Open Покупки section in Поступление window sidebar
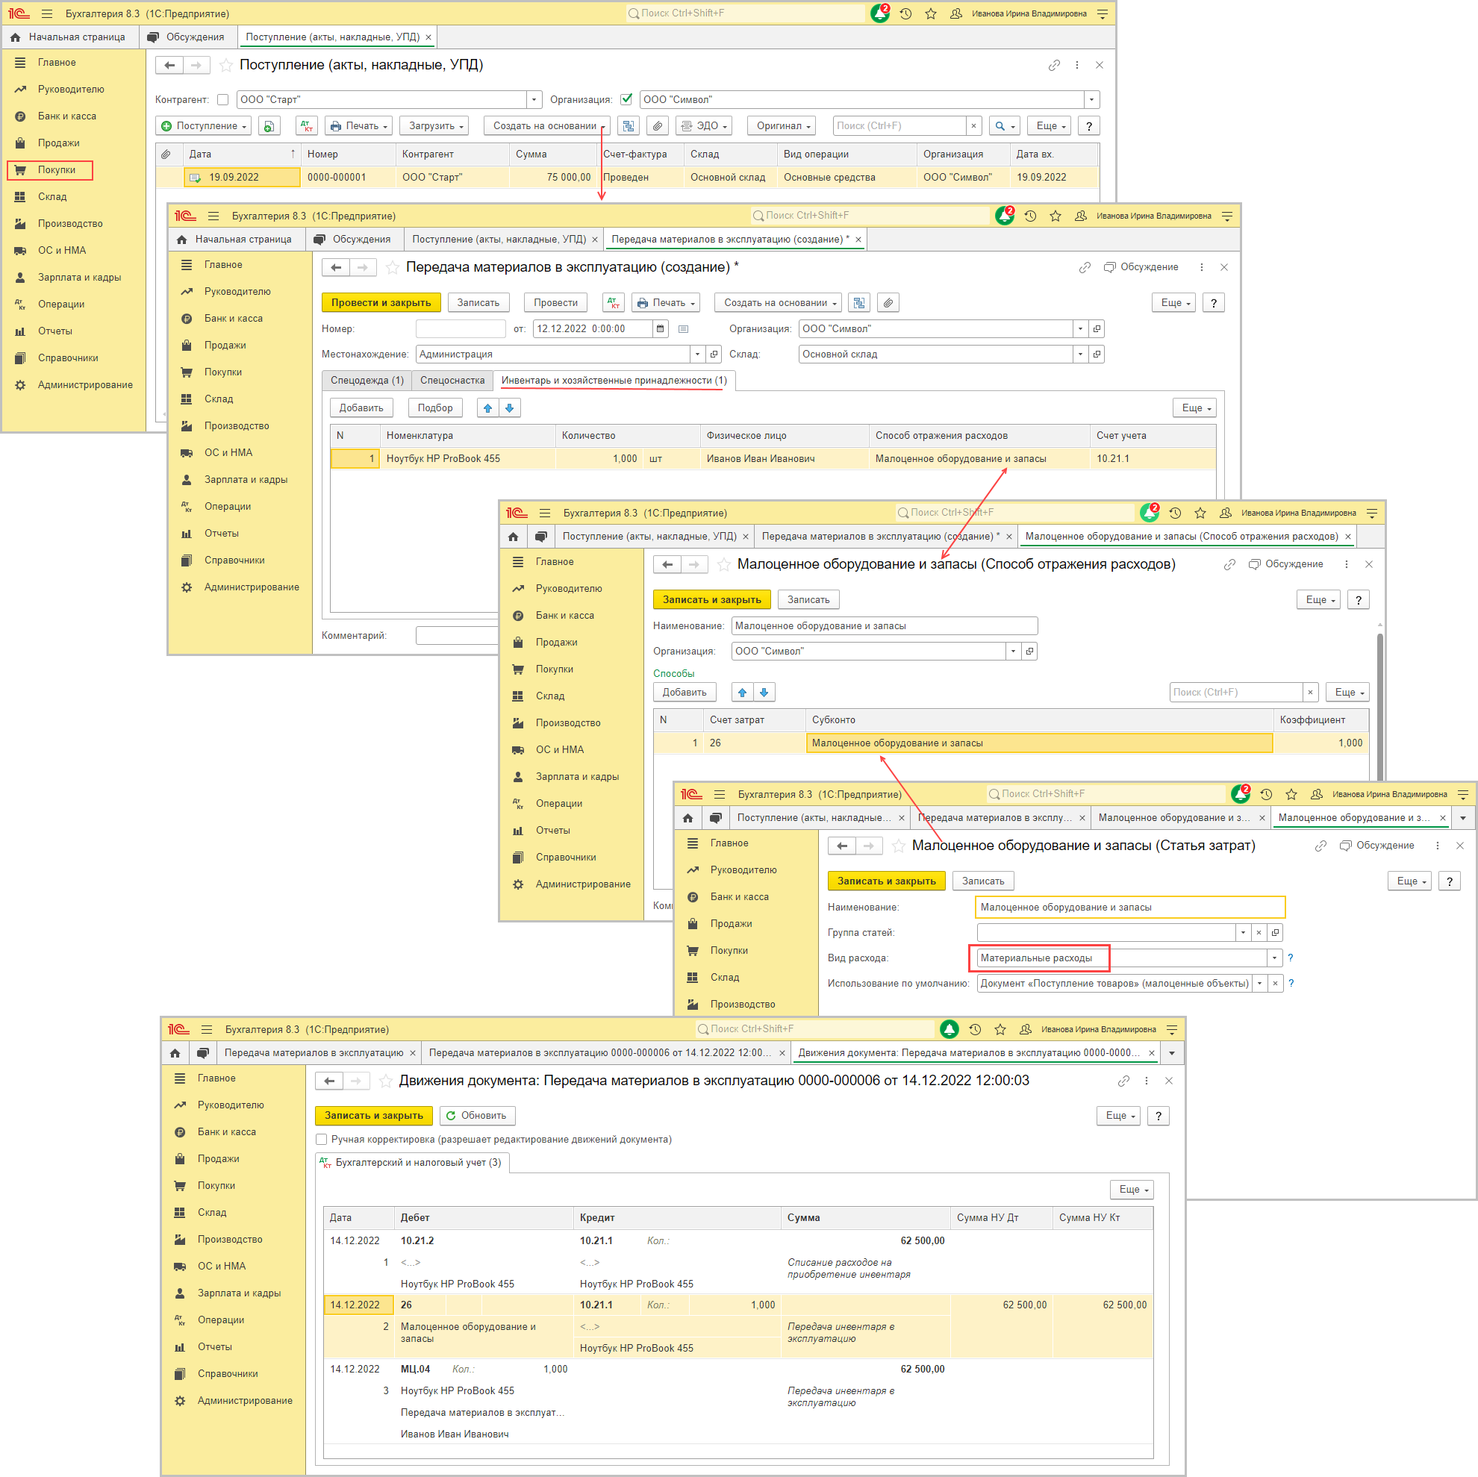Image resolution: width=1478 pixels, height=1477 pixels. tap(57, 170)
